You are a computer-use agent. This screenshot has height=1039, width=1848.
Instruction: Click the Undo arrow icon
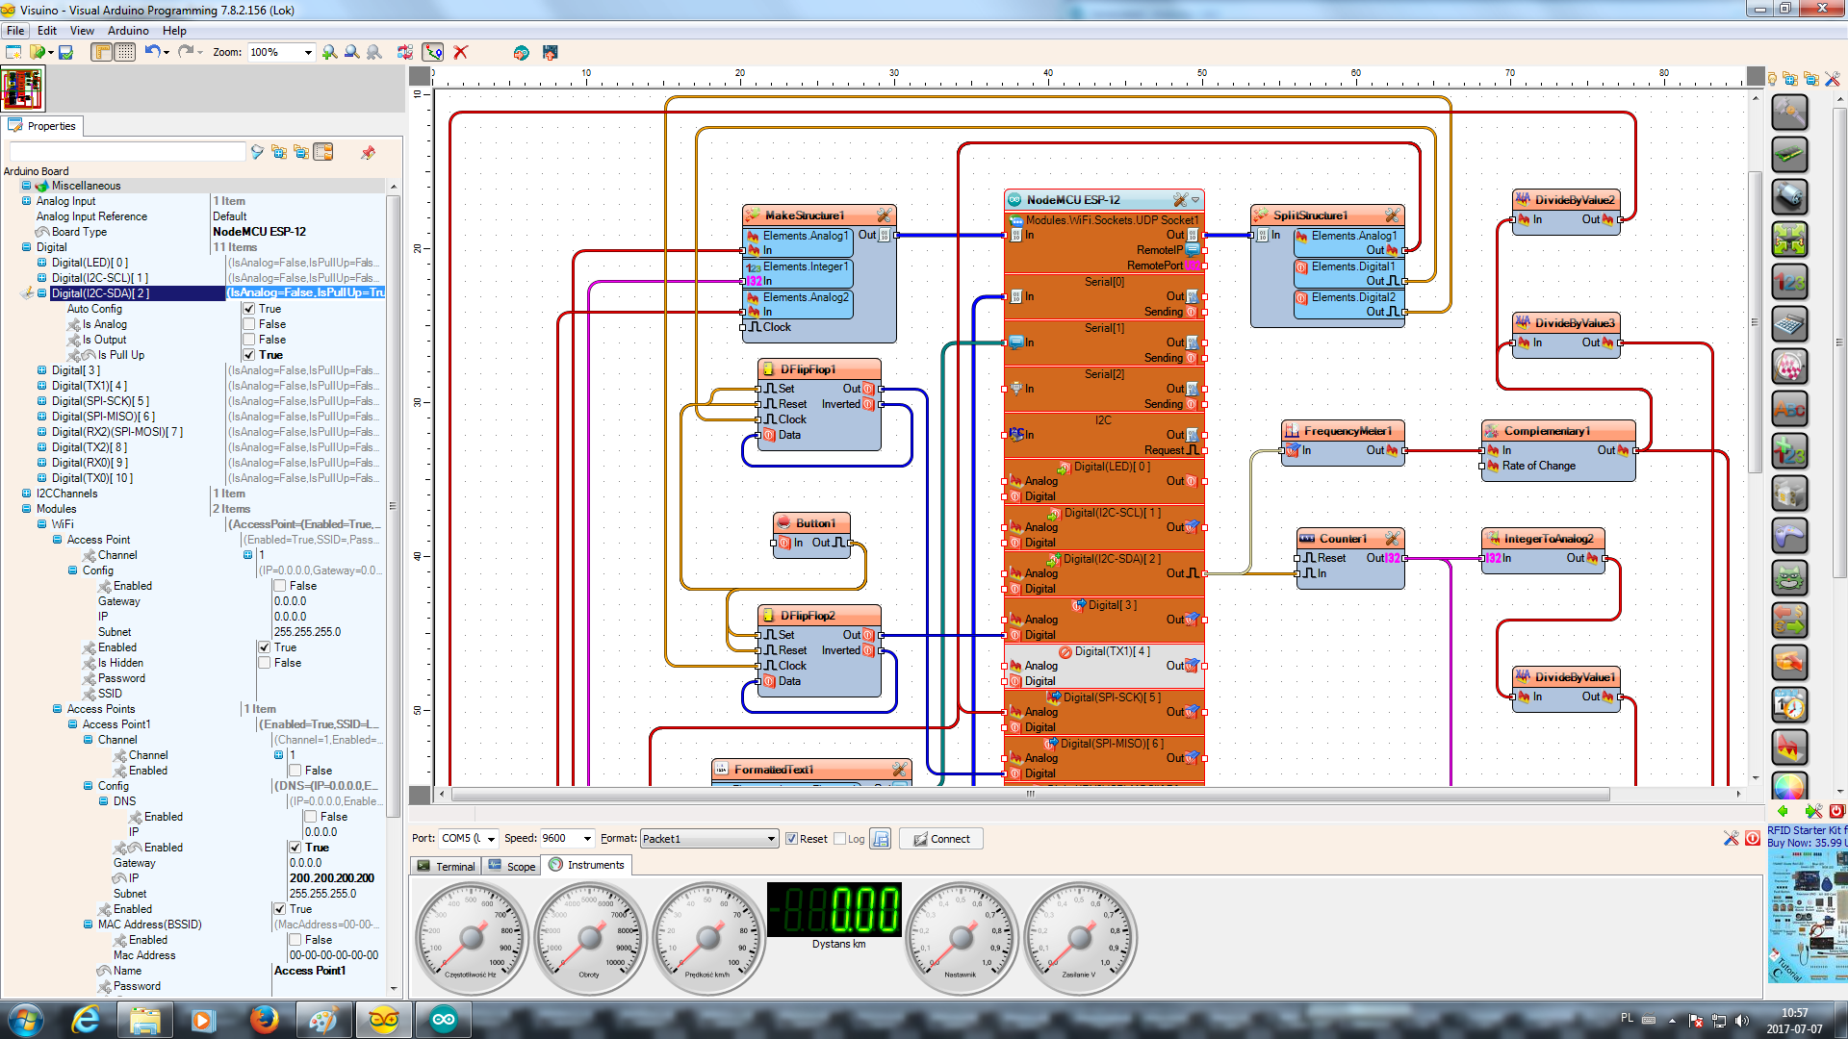pos(152,52)
